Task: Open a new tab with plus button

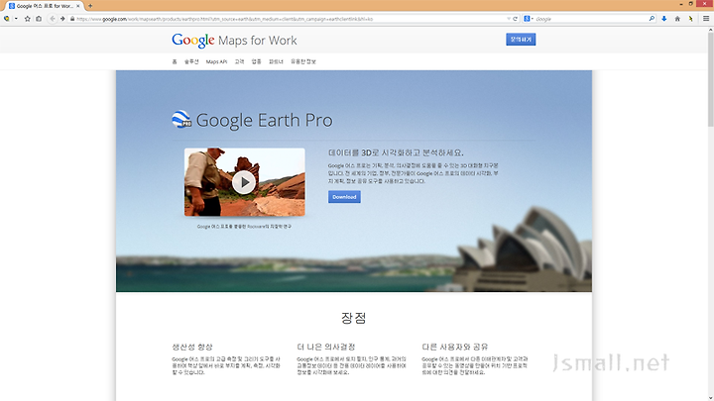Action: (90, 6)
